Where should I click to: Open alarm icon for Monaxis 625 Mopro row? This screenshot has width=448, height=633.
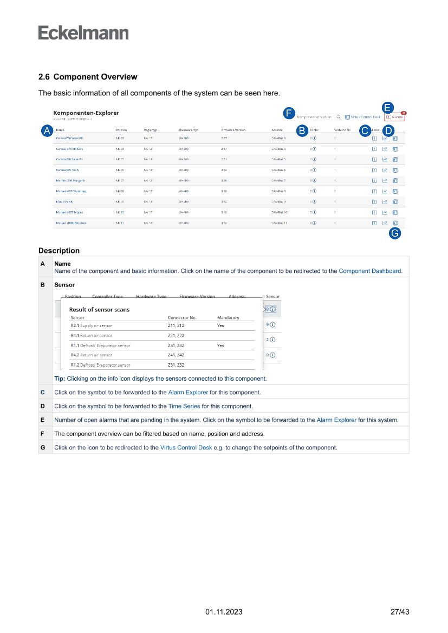pyautogui.click(x=374, y=213)
